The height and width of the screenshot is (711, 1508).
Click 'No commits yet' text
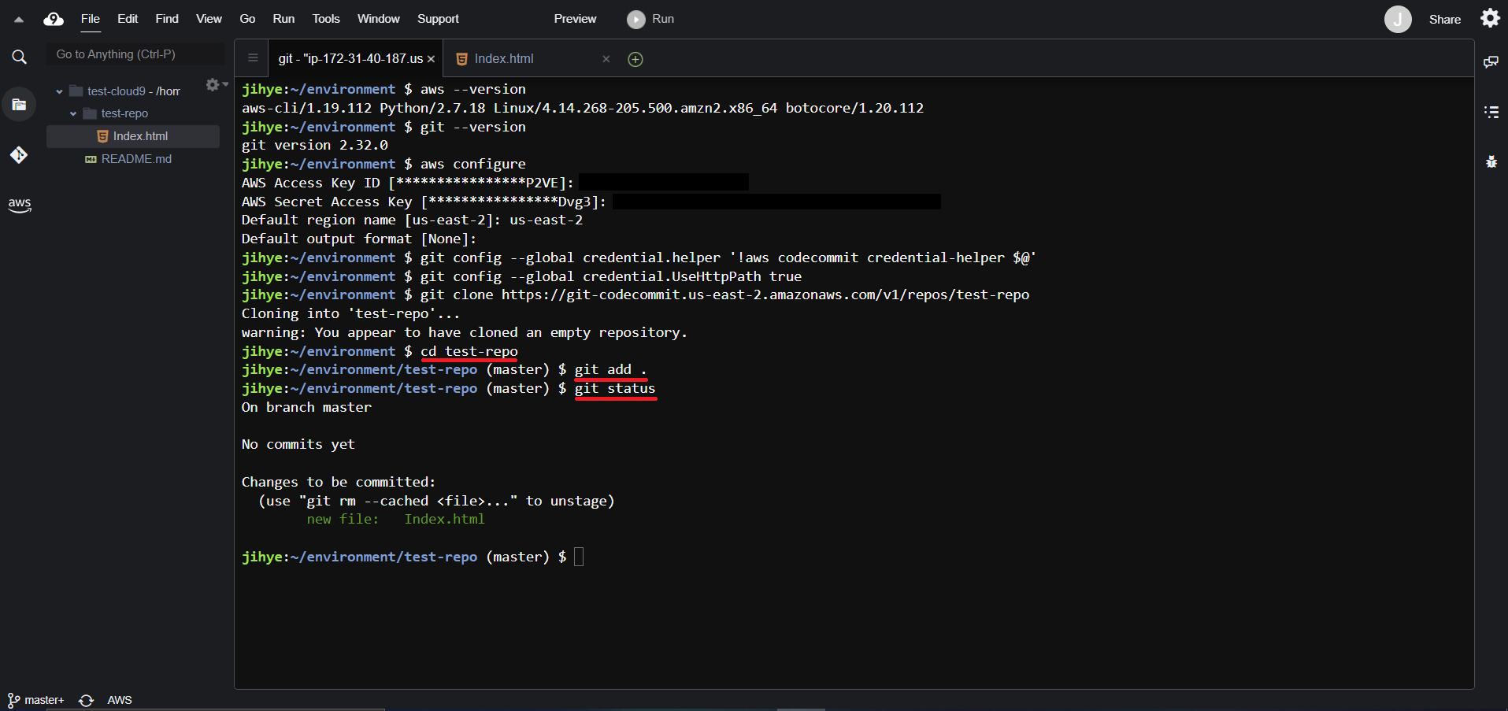click(298, 445)
